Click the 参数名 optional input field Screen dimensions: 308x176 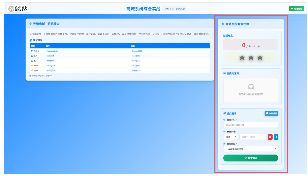253,137
